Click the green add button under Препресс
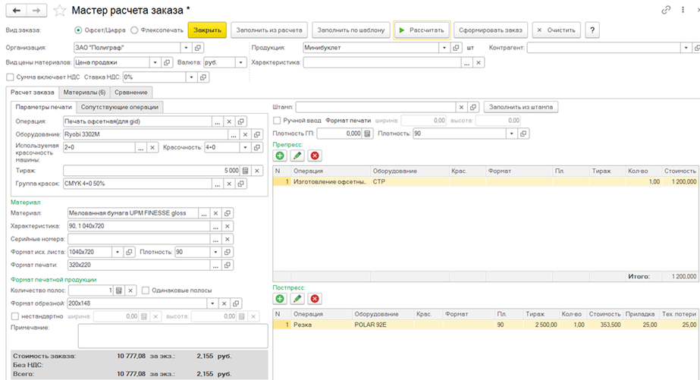 (x=281, y=155)
